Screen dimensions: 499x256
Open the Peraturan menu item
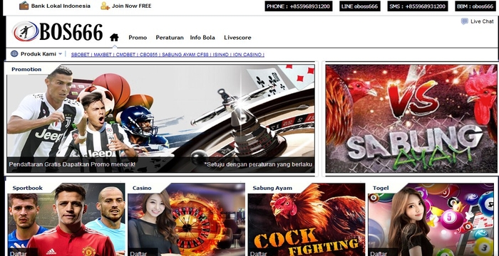(170, 38)
